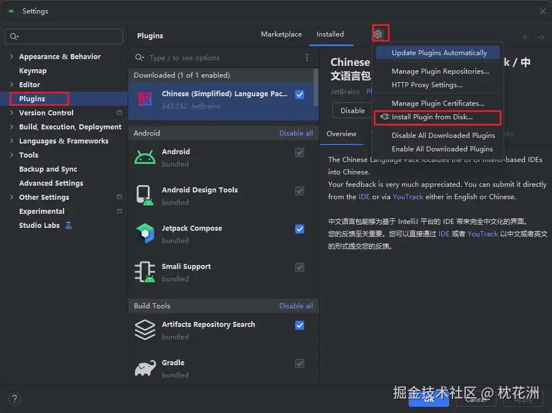Choose Update Plugins Automatically
Viewport: 552px width, 413px height.
tap(437, 53)
